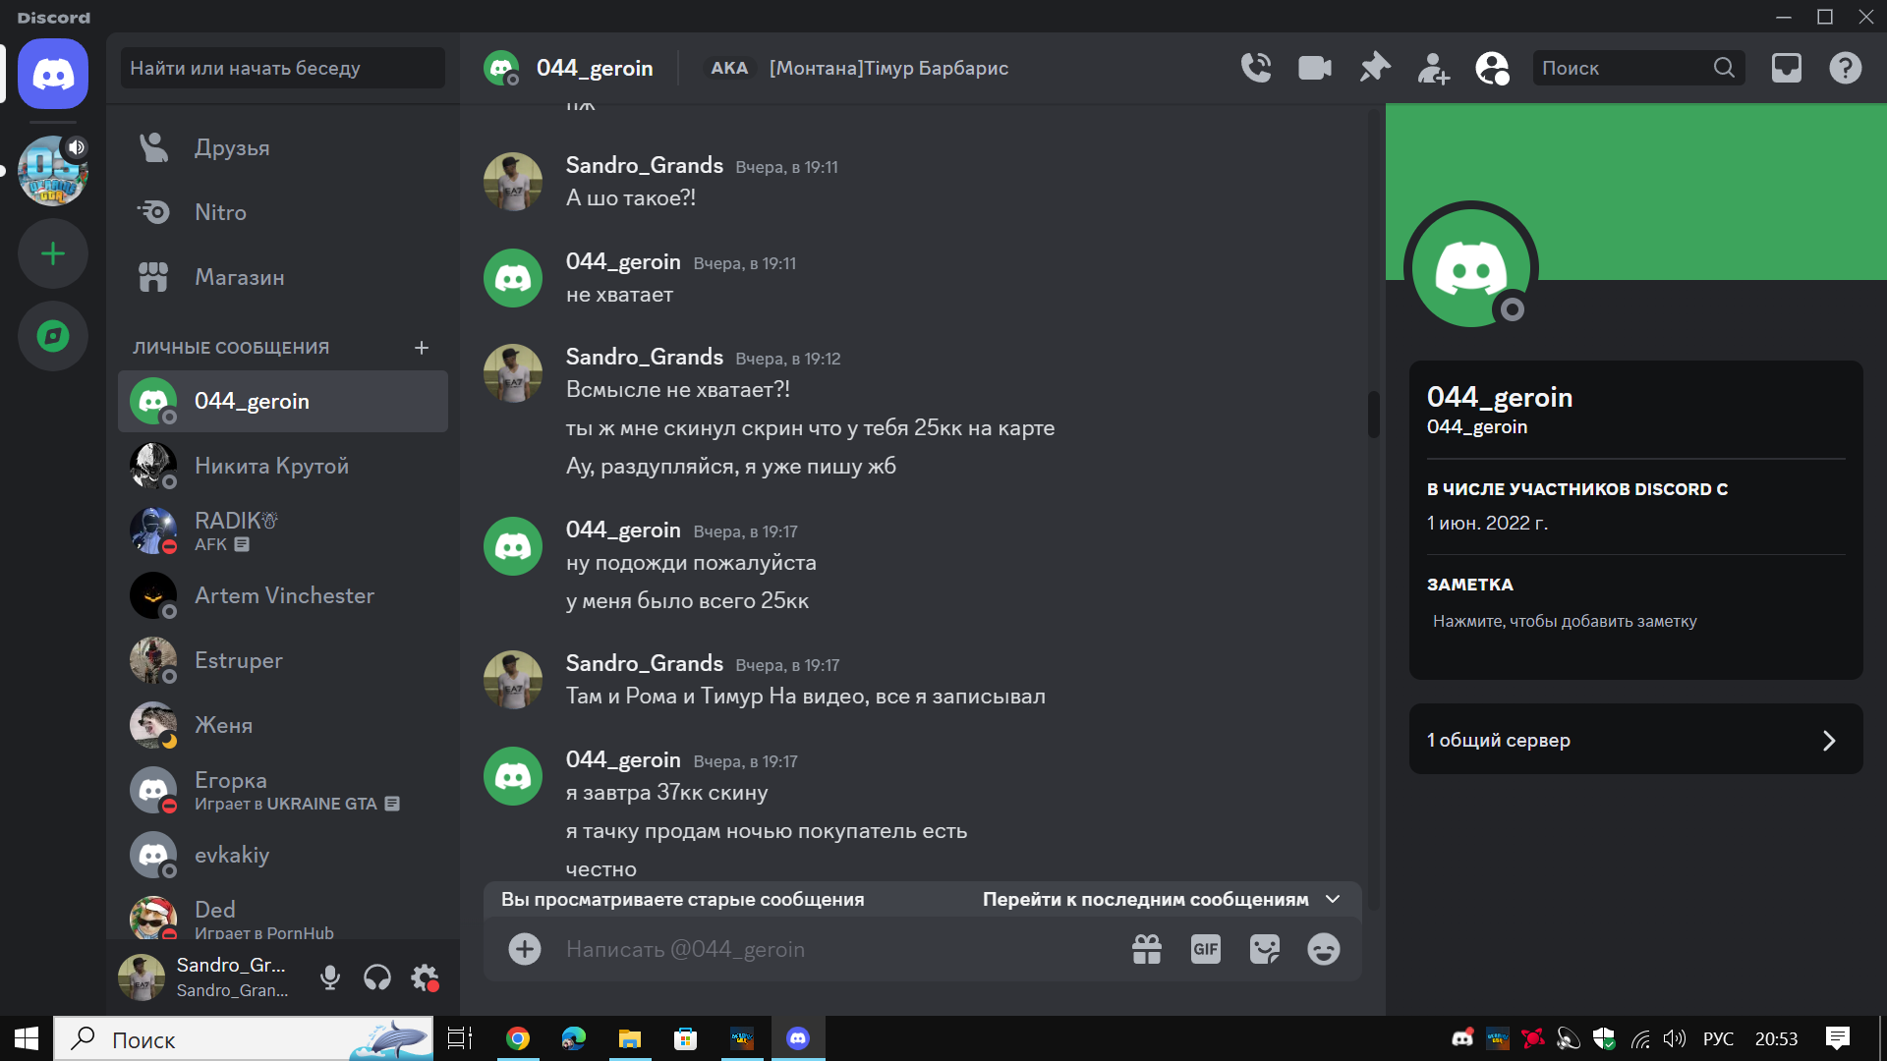Open Microsoft Store from the taskbar
The image size is (1887, 1061).
pyautogui.click(x=686, y=1038)
